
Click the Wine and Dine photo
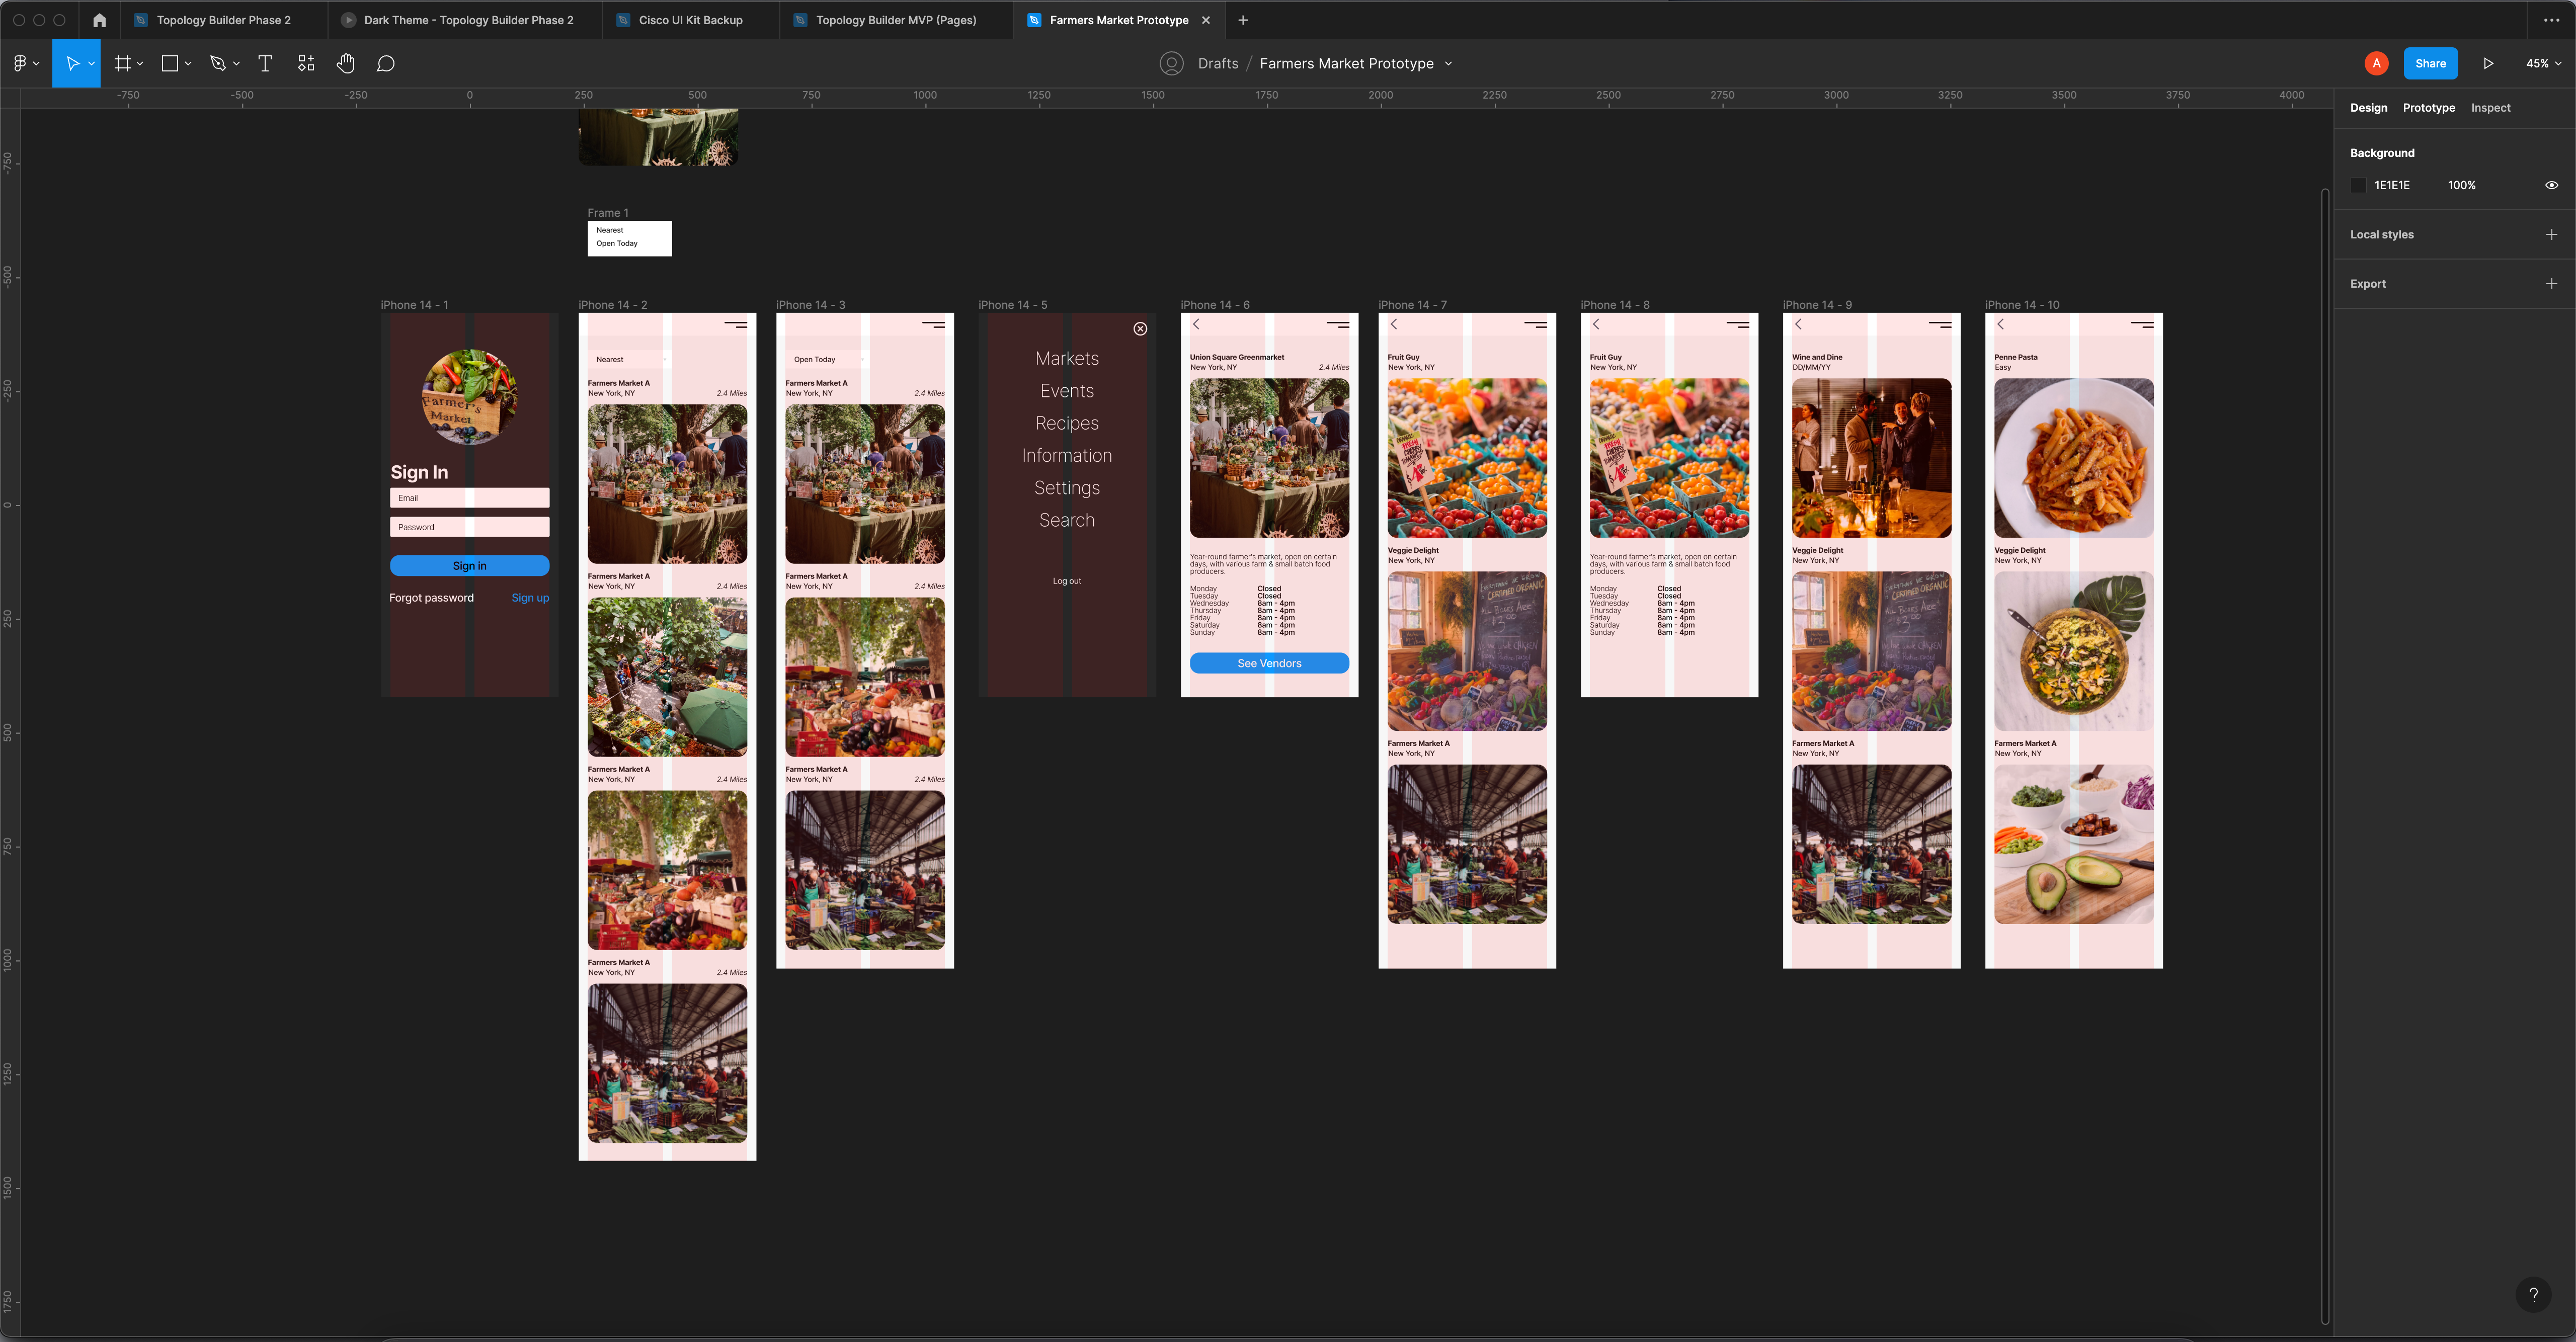(1871, 458)
